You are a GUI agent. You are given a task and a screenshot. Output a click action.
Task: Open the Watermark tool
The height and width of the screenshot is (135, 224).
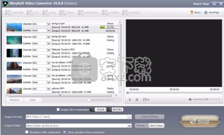[88, 12]
